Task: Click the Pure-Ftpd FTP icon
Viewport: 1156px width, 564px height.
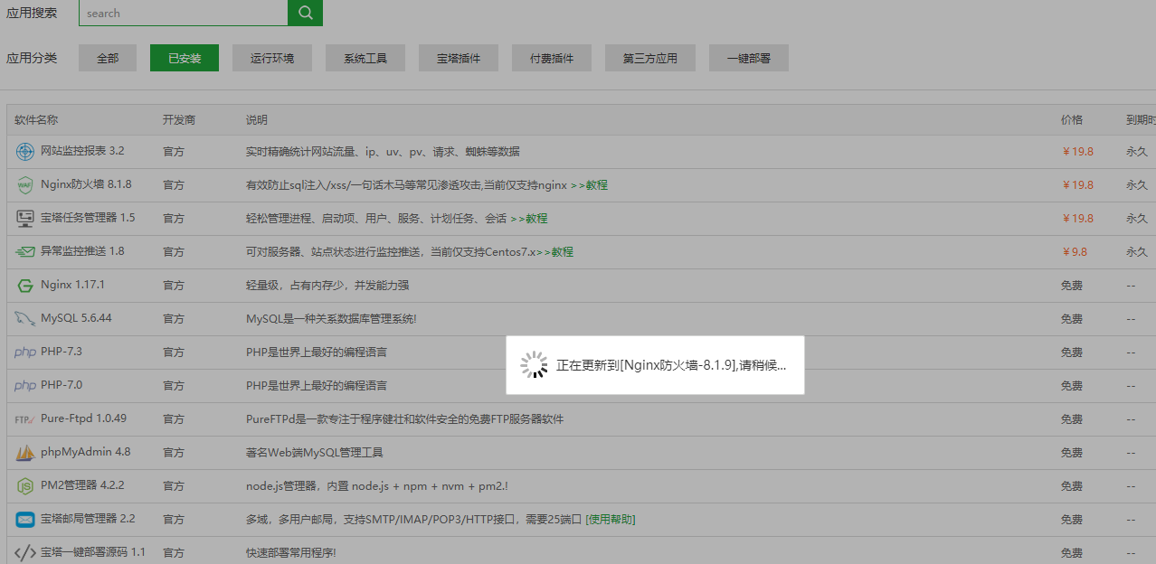Action: coord(25,419)
